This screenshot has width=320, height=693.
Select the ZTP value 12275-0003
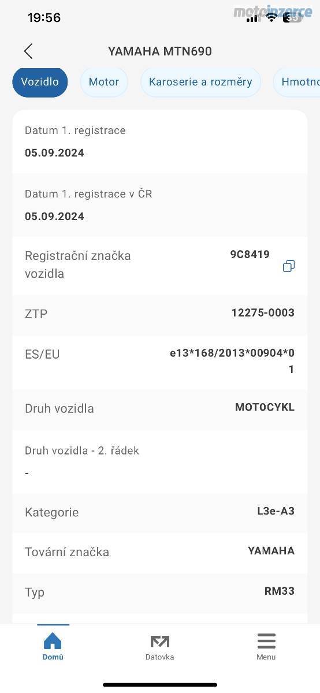(263, 313)
